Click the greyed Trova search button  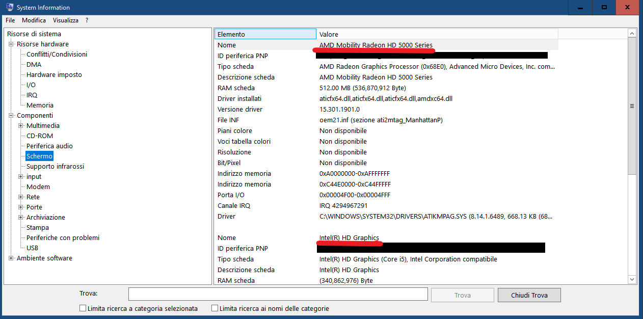click(463, 295)
